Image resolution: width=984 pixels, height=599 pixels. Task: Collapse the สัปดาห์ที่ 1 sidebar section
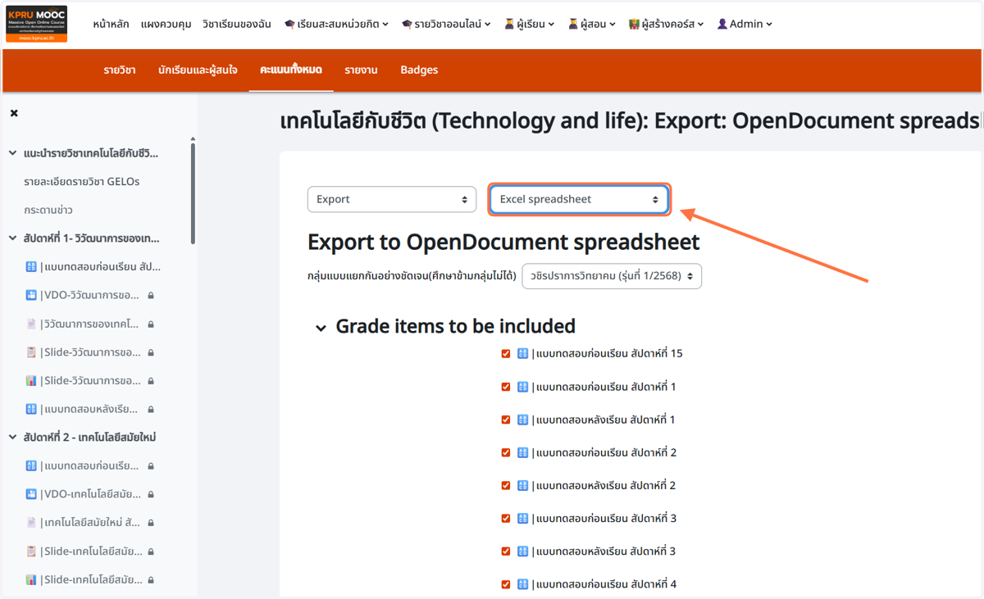(13, 238)
